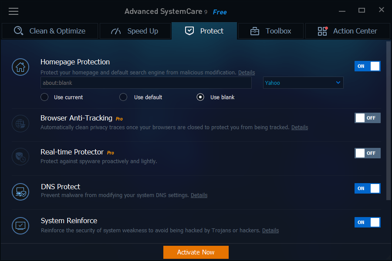Click the System Reinforce monitor icon

pyautogui.click(x=20, y=226)
